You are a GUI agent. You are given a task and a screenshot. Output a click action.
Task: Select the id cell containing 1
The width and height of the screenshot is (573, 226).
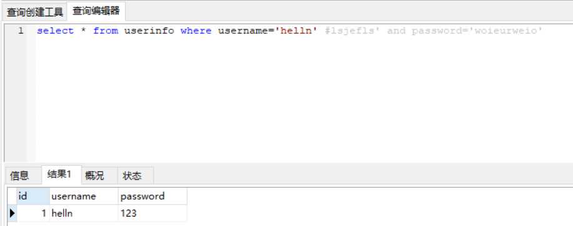click(x=33, y=213)
